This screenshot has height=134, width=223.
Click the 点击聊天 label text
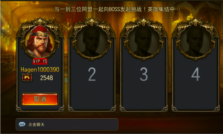click(x=36, y=125)
